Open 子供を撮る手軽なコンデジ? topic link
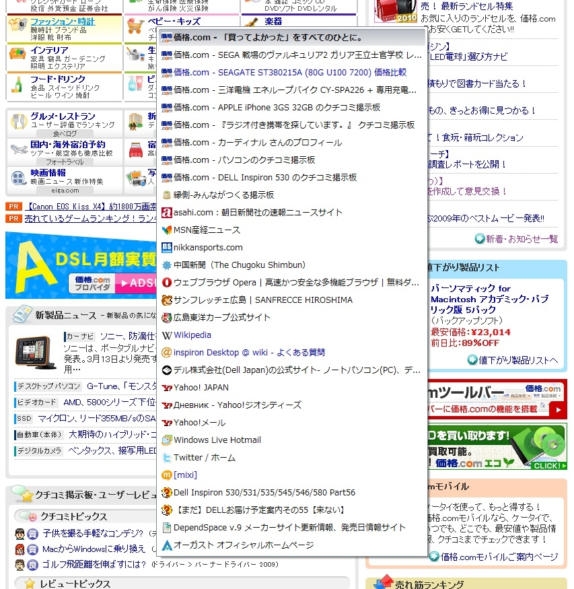Screen dimensions: 574x589 coord(93,533)
